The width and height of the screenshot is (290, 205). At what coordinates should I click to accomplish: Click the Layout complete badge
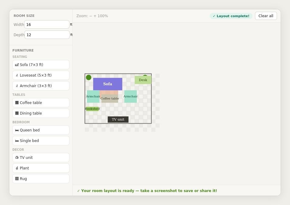231,16
